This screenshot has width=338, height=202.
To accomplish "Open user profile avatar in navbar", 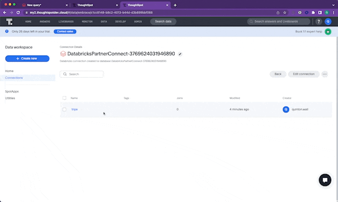I will click(328, 22).
